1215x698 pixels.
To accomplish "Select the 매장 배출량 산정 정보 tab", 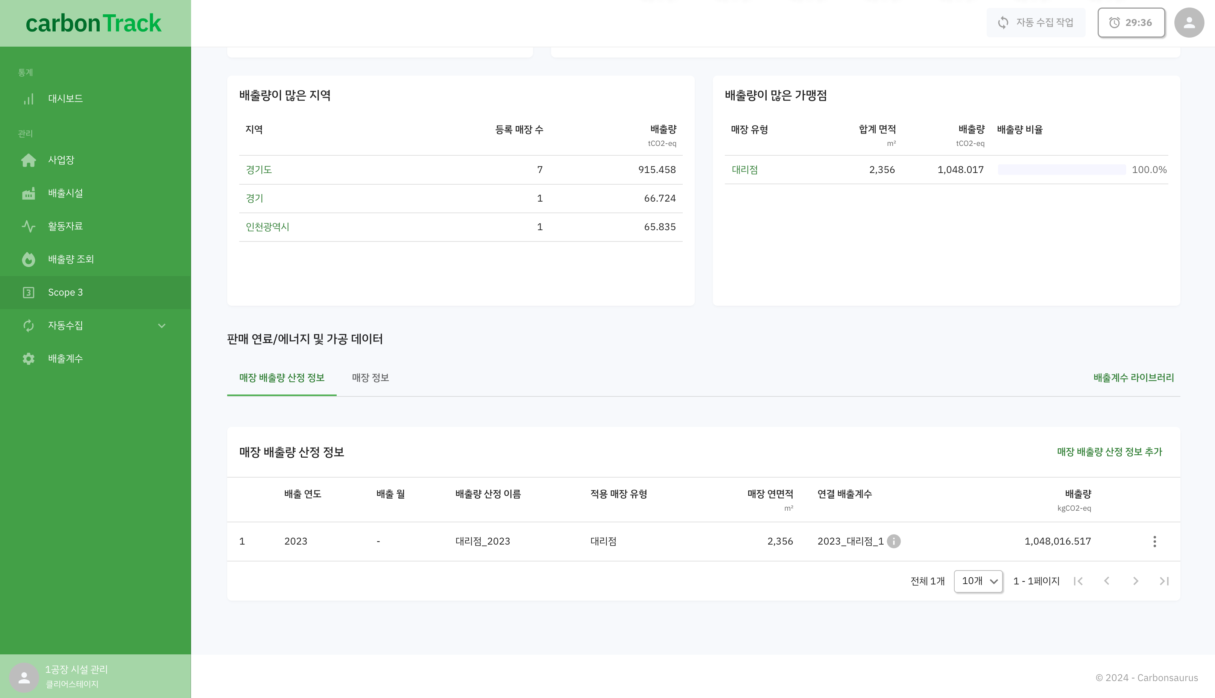I will pyautogui.click(x=282, y=378).
